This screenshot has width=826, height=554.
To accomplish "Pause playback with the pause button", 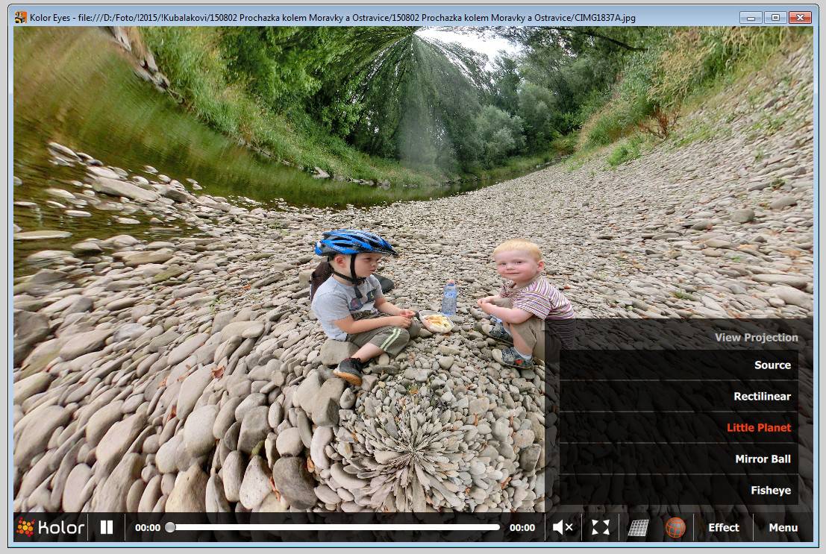I will click(107, 527).
